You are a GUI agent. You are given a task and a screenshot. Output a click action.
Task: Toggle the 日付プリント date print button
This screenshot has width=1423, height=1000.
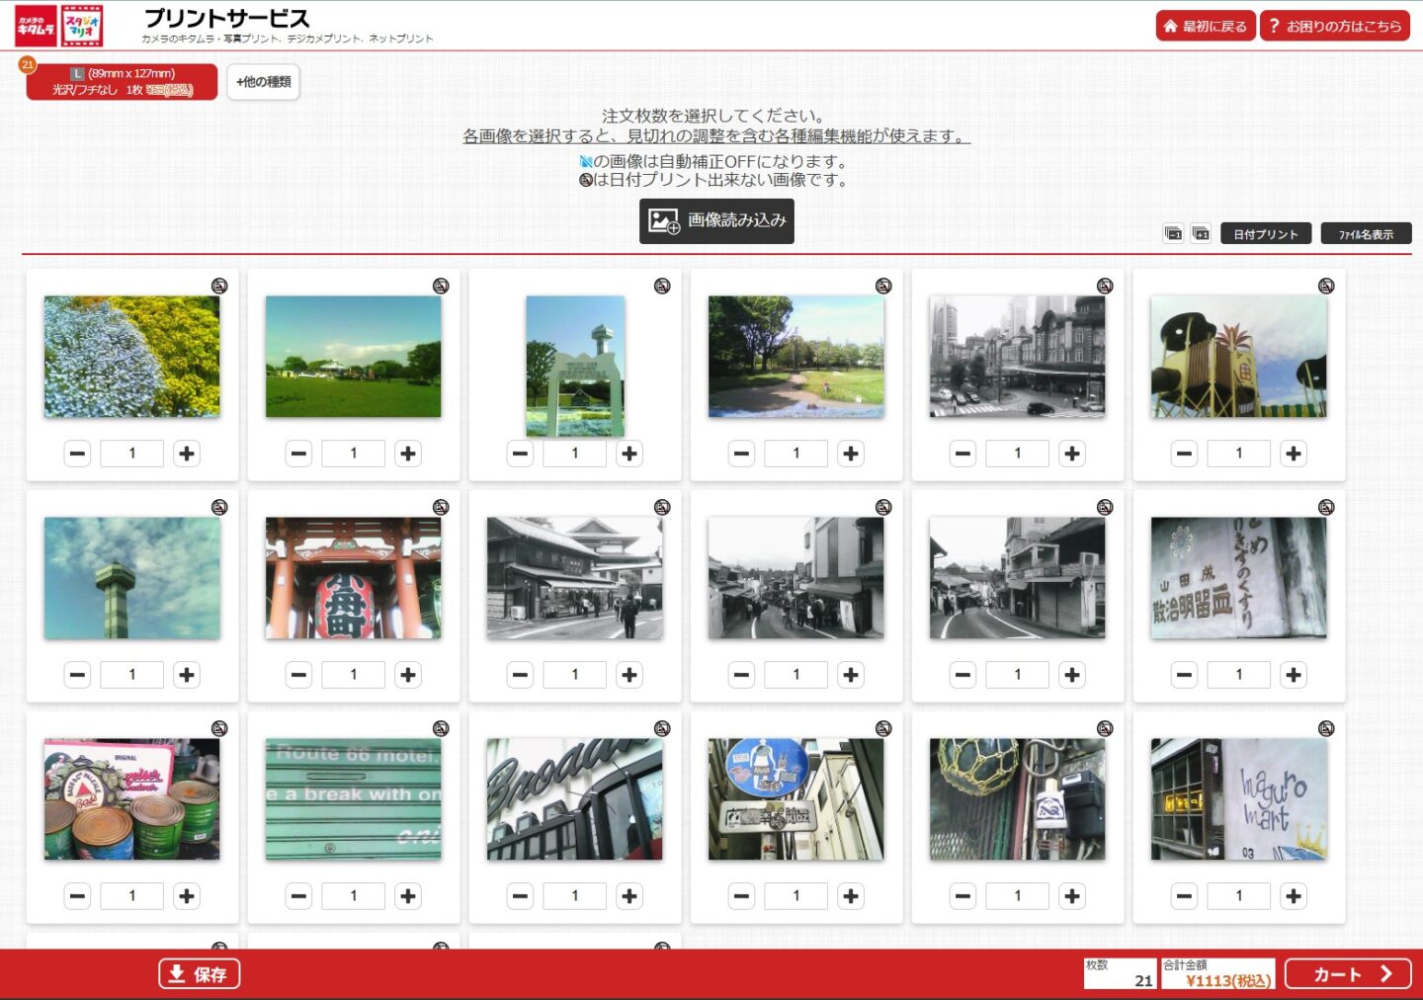pyautogui.click(x=1266, y=234)
